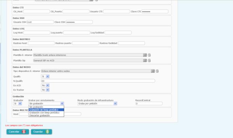This screenshot has width=233, height=138.
Task: Focus the Clave SSH password field
Action: [79, 22]
